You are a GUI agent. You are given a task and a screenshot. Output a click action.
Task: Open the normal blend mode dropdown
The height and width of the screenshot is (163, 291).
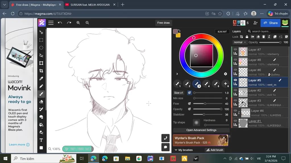[240, 42]
